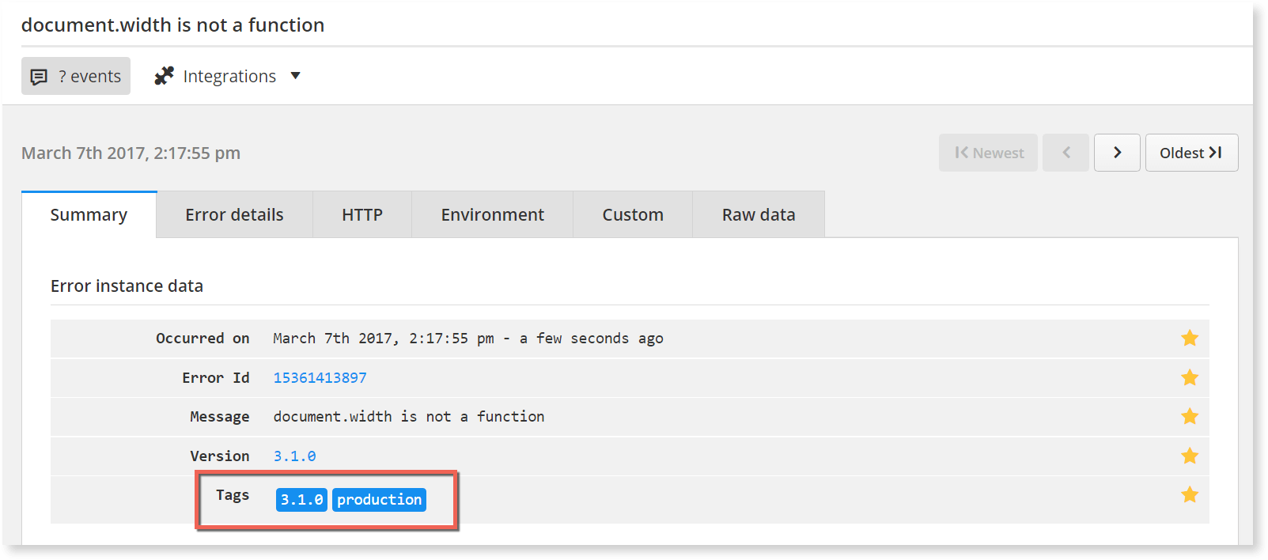Screen dimensions: 1268x560
Task: Toggle the star on the Version row
Action: [x=1190, y=456]
